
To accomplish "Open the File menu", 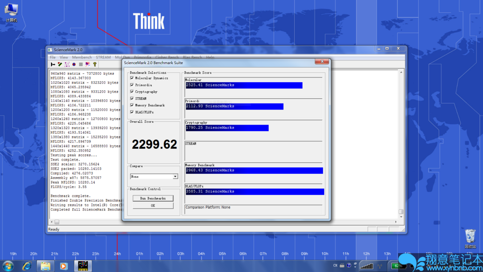I will point(53,57).
